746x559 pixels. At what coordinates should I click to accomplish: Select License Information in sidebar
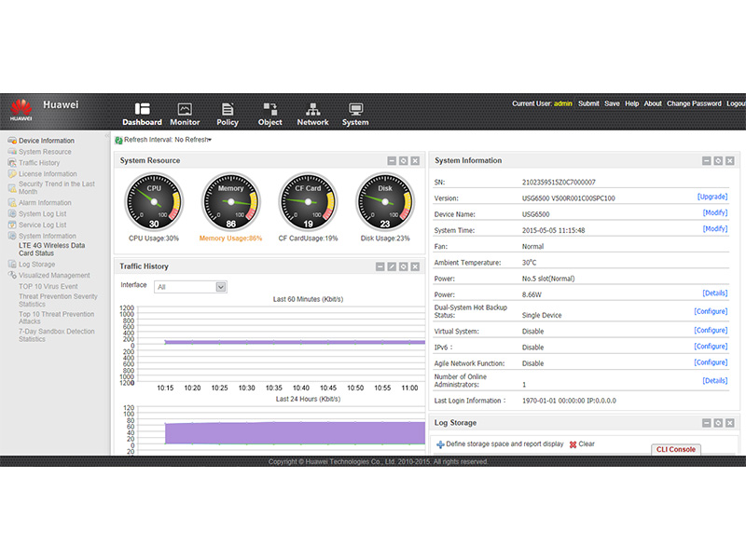[48, 174]
